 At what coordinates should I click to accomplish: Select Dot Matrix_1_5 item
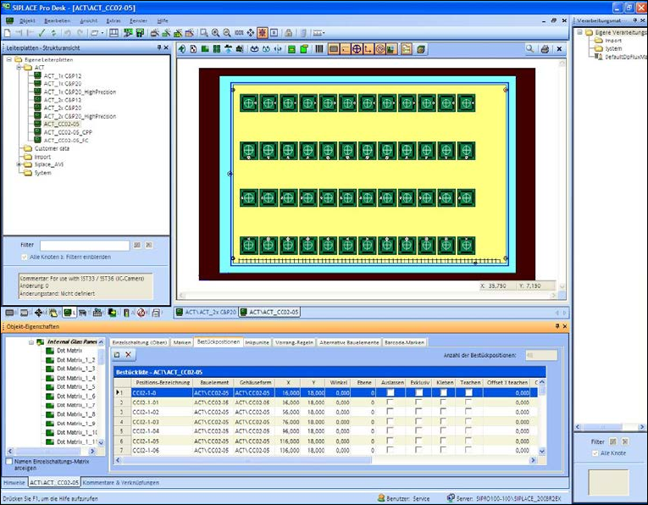[76, 387]
